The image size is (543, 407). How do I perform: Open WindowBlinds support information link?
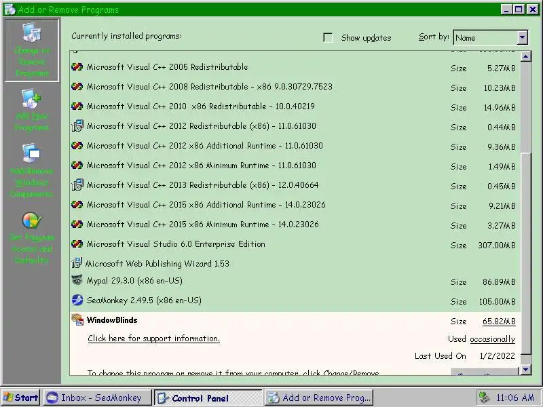[154, 338]
